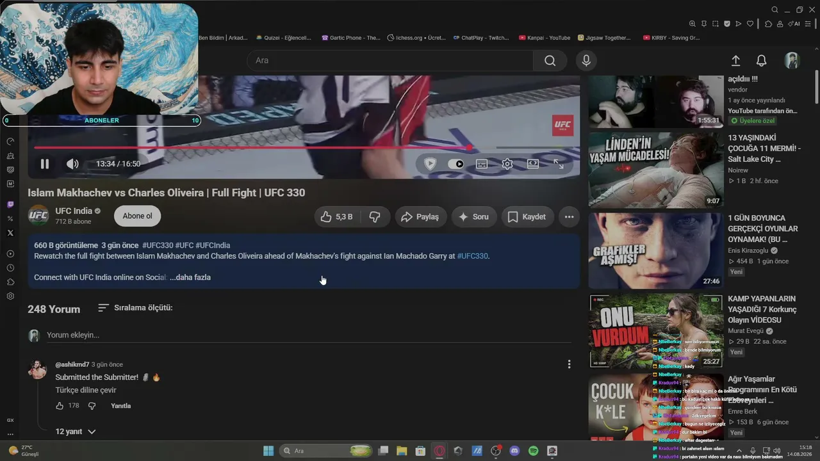Screen dimensions: 820x461
Task: Switch to theater mode view
Action: (533, 164)
